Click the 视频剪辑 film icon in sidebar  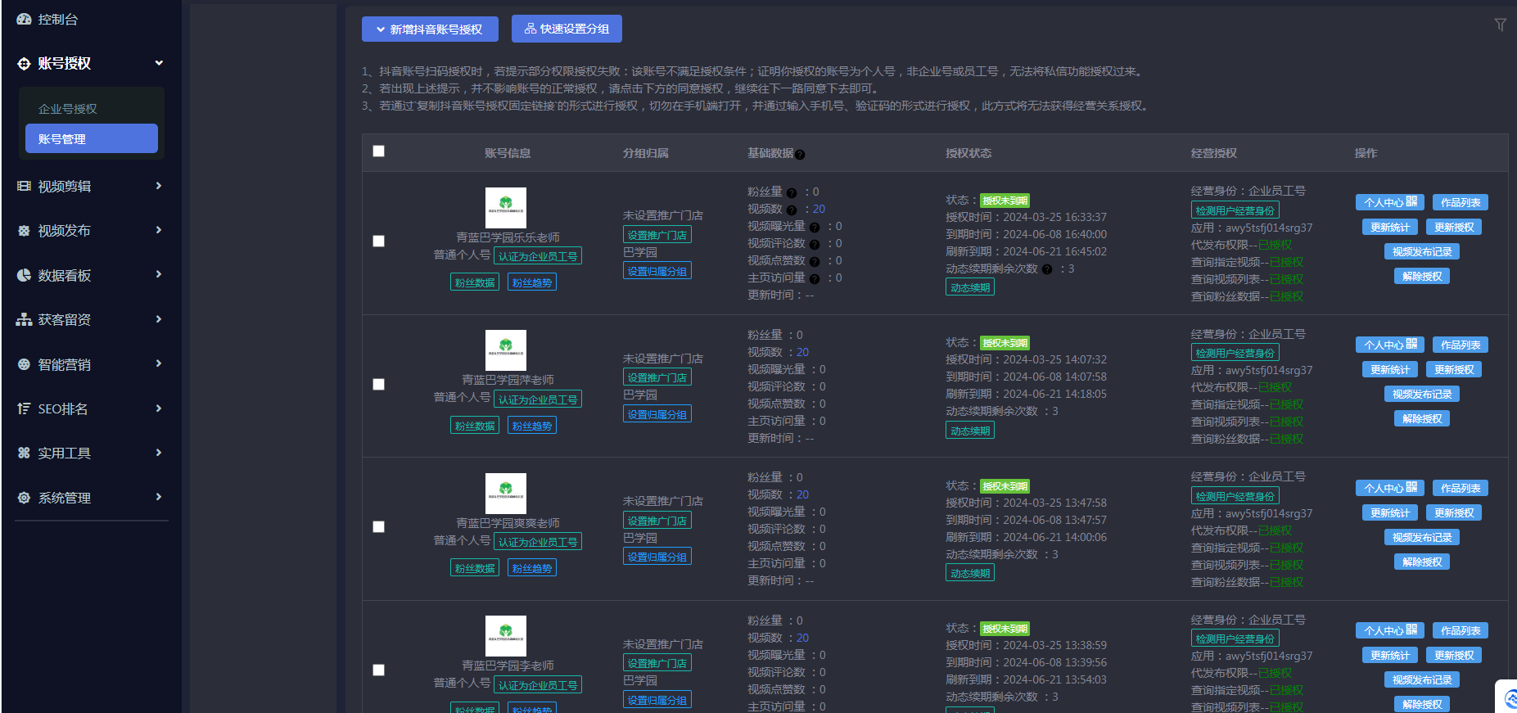pos(24,187)
